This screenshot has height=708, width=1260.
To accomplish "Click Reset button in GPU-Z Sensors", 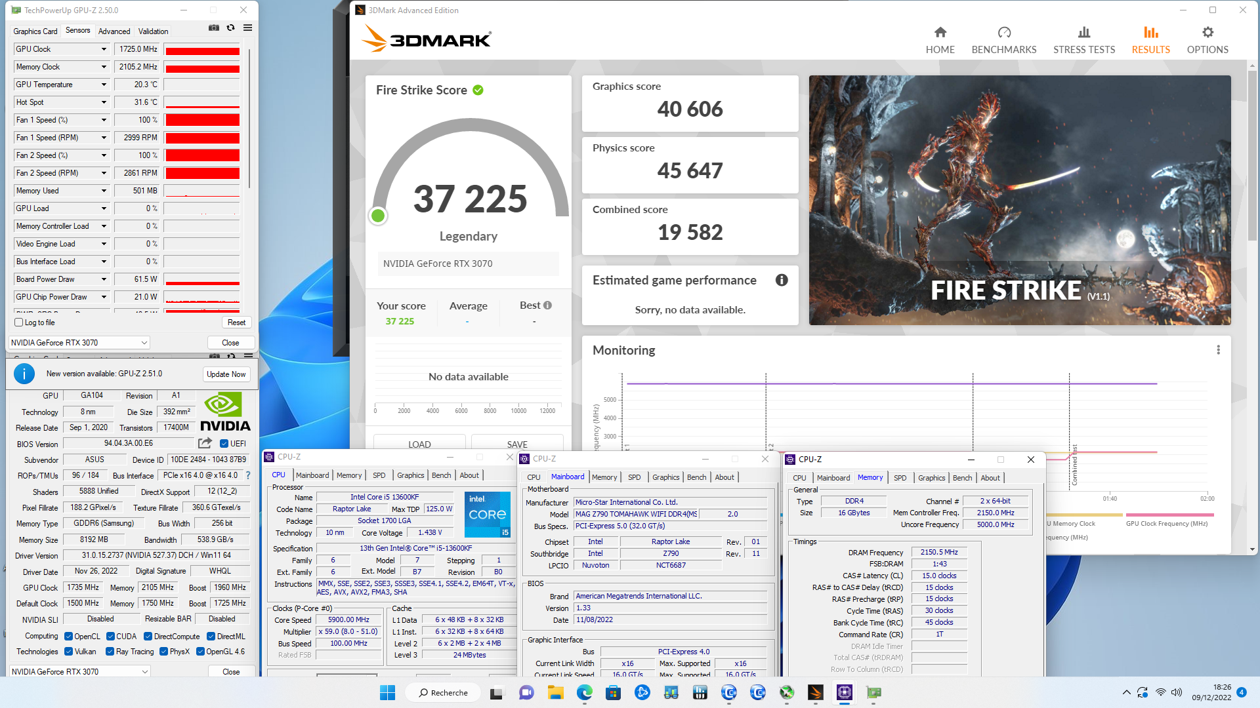I will [x=236, y=323].
